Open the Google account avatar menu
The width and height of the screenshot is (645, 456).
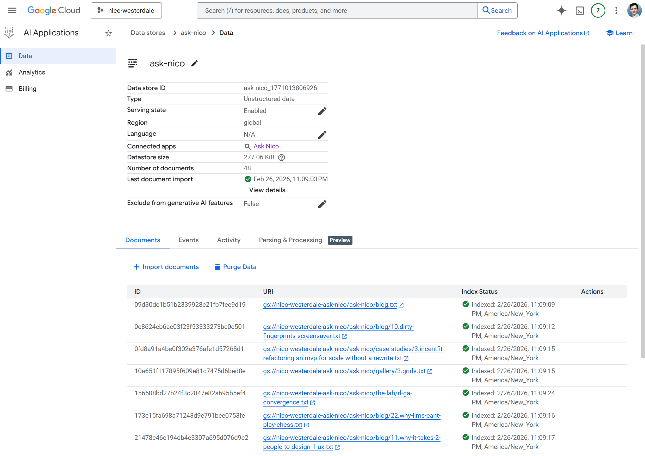click(x=634, y=10)
